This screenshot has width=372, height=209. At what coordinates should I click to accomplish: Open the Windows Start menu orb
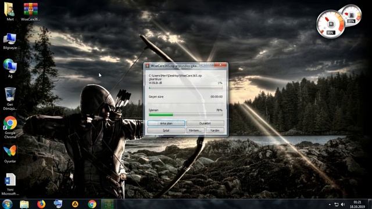click(7, 204)
